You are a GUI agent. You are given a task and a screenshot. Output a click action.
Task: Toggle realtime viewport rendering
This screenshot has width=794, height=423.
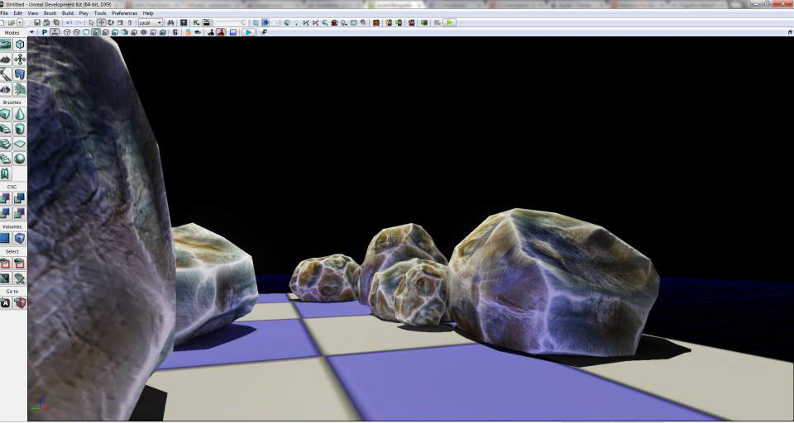tap(54, 32)
